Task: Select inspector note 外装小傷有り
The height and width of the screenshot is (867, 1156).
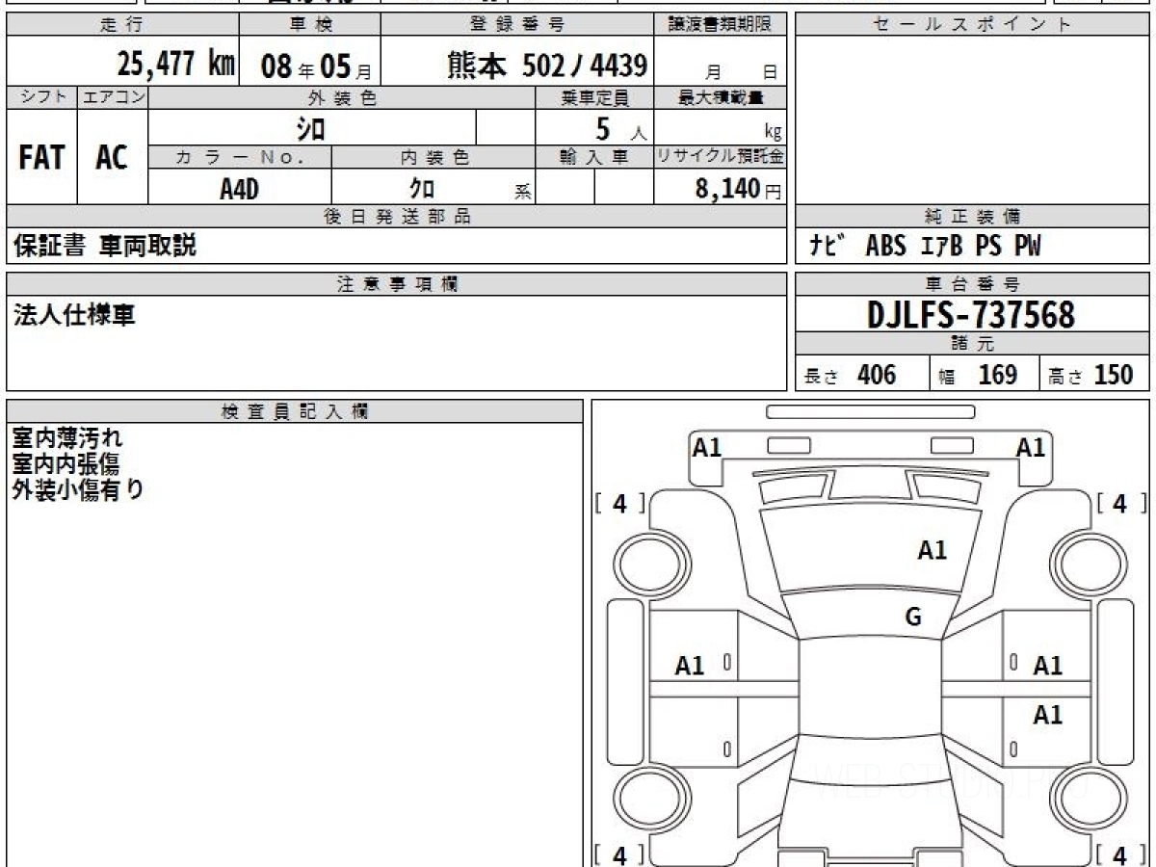Action: 78,489
